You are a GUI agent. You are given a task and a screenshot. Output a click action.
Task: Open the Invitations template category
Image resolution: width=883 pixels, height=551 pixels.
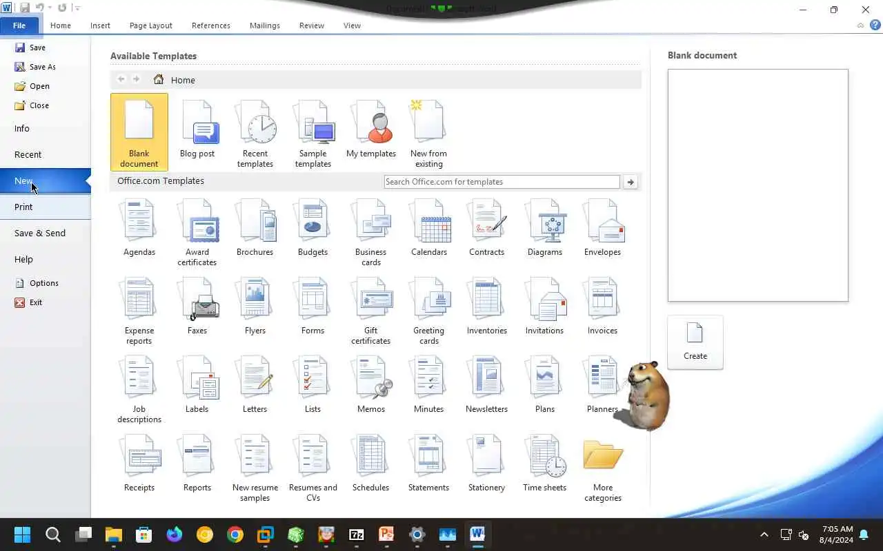[x=545, y=306]
